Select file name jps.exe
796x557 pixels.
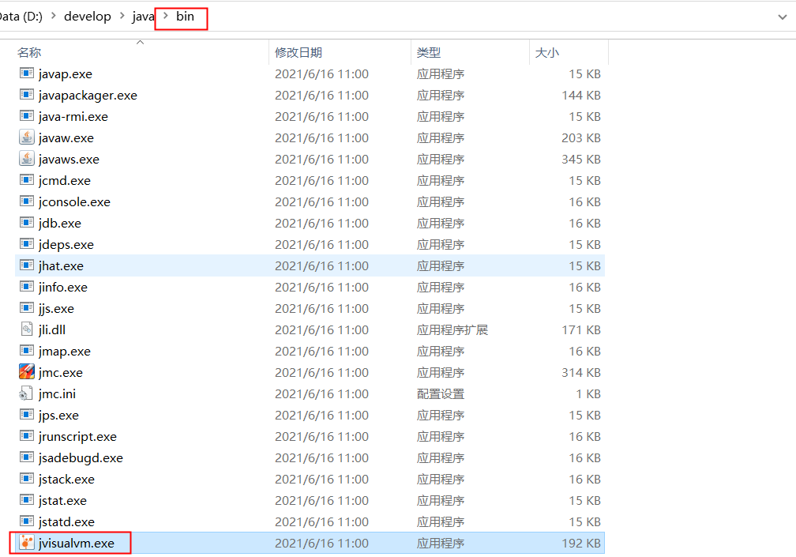pos(59,416)
